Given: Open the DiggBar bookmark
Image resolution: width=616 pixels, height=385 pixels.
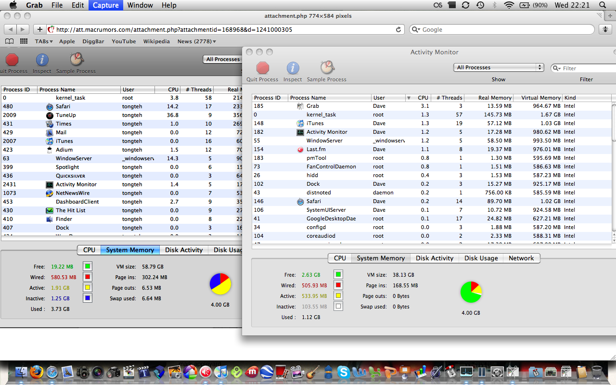Looking at the screenshot, I should click(x=93, y=41).
